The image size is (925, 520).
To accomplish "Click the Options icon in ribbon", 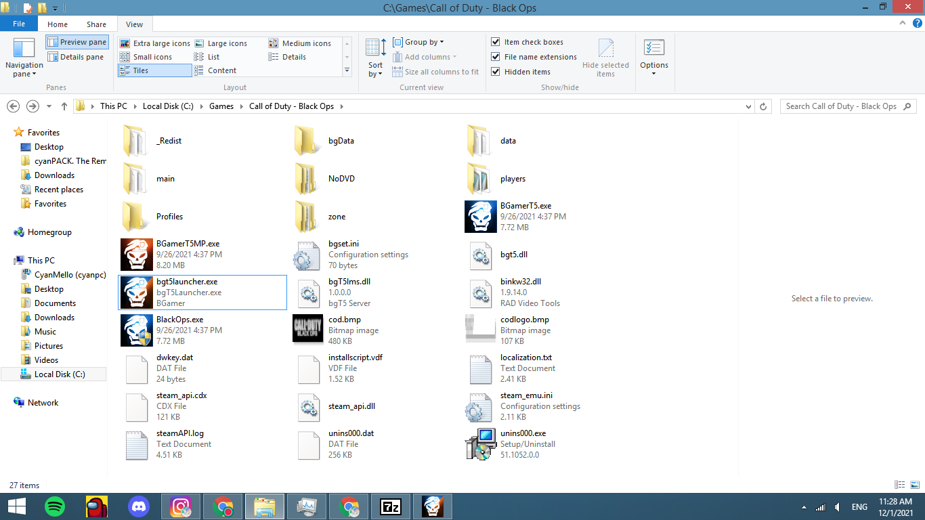I will click(x=653, y=57).
